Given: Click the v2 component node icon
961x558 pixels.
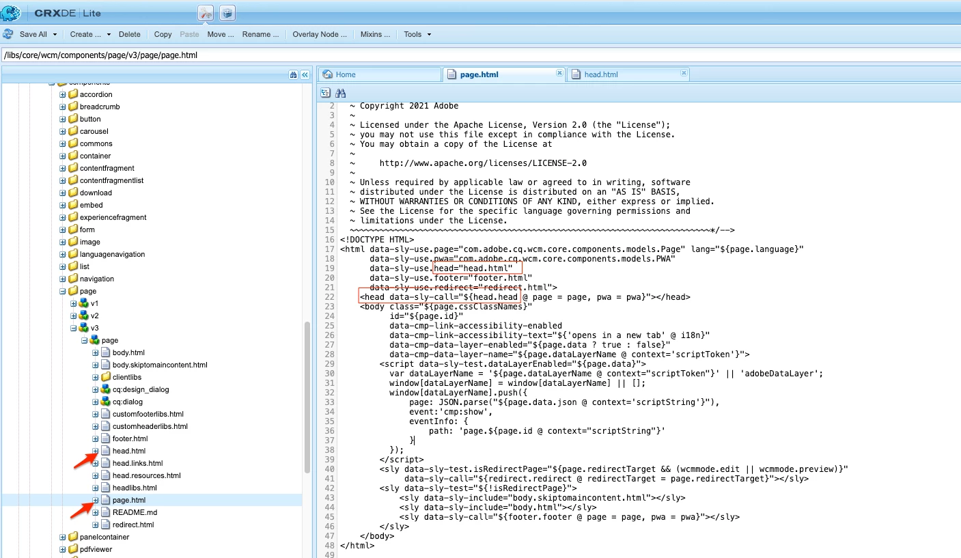Looking at the screenshot, I should 84,316.
